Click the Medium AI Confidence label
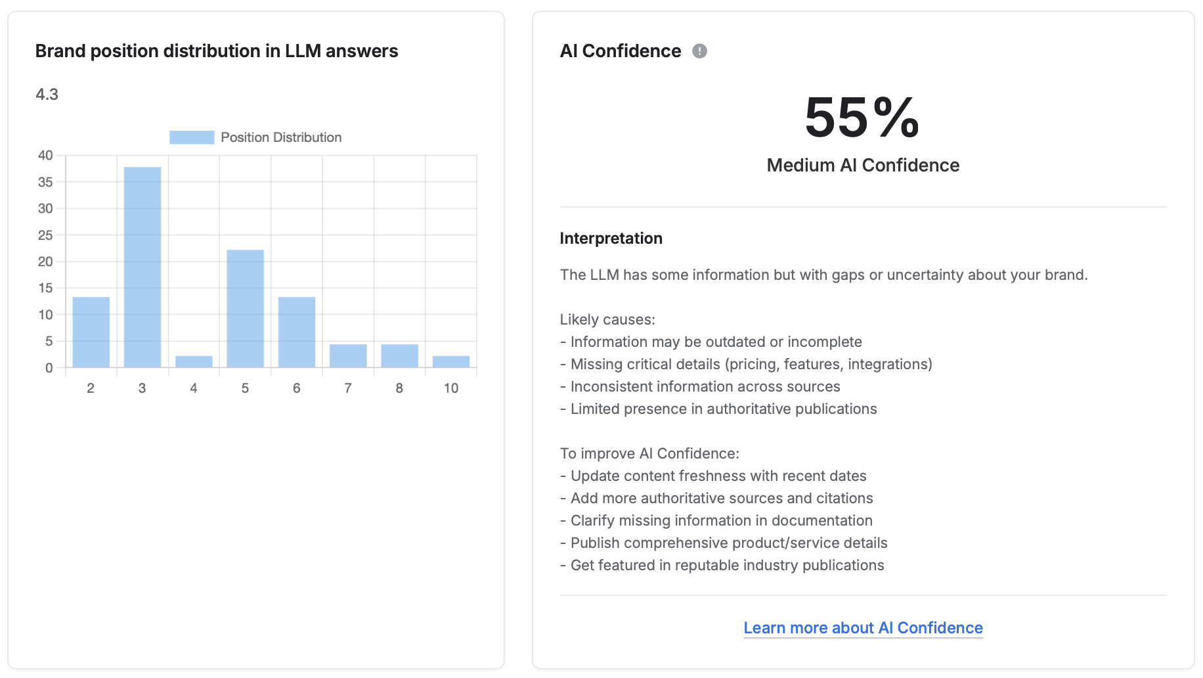1203x678 pixels. (863, 166)
